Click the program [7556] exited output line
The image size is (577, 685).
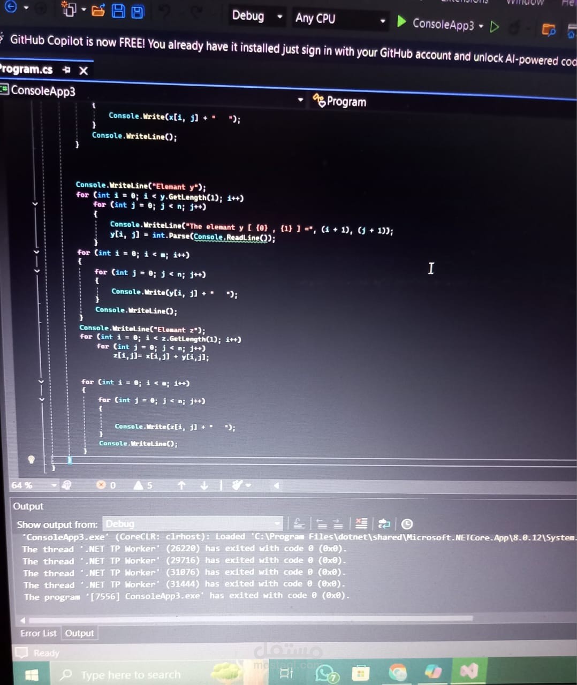(186, 596)
